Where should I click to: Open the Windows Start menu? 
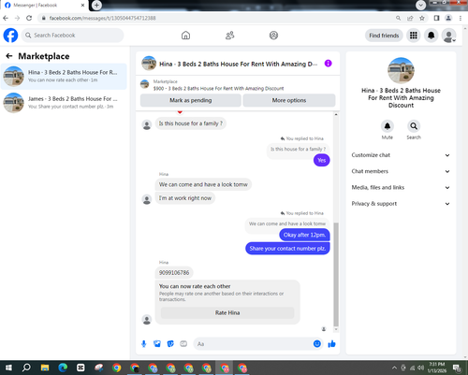(x=8, y=368)
